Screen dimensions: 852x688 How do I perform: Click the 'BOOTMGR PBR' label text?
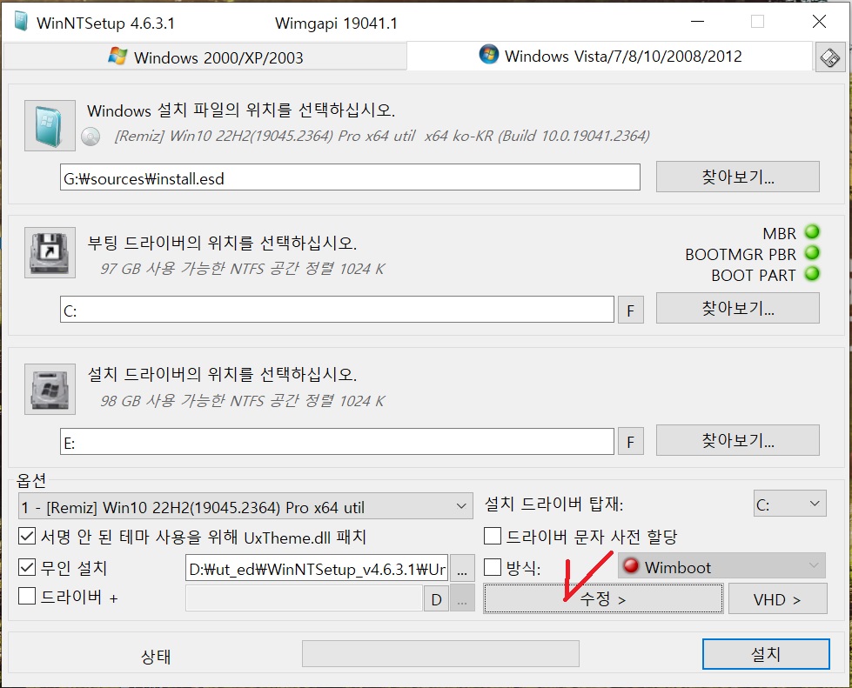740,254
